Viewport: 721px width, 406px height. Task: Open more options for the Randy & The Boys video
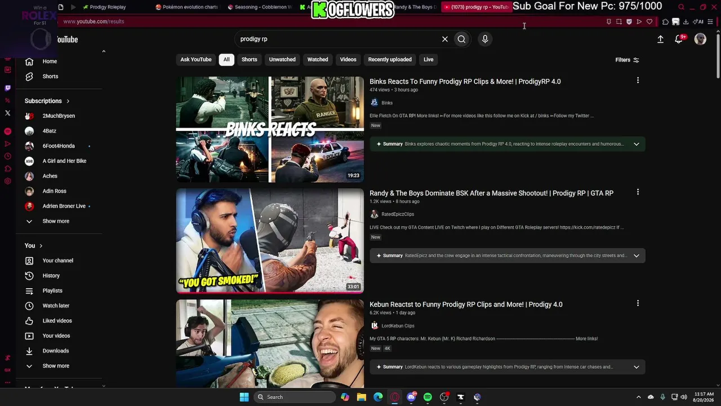click(x=638, y=192)
